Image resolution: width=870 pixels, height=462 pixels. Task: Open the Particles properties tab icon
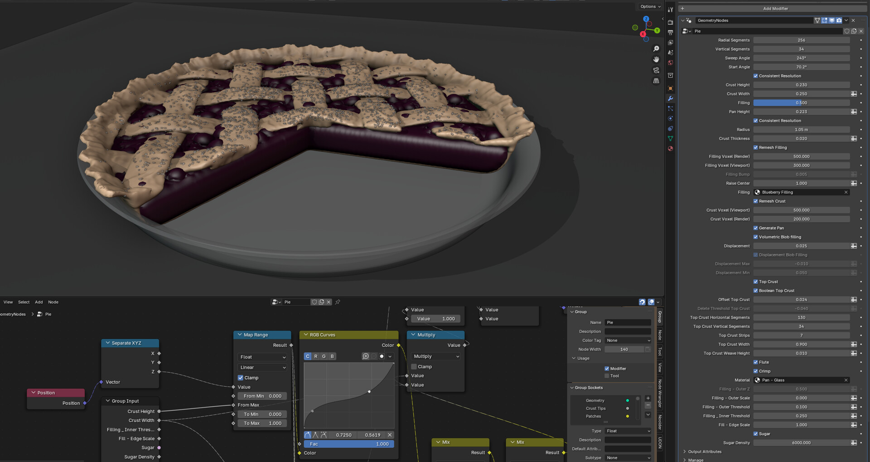(671, 109)
